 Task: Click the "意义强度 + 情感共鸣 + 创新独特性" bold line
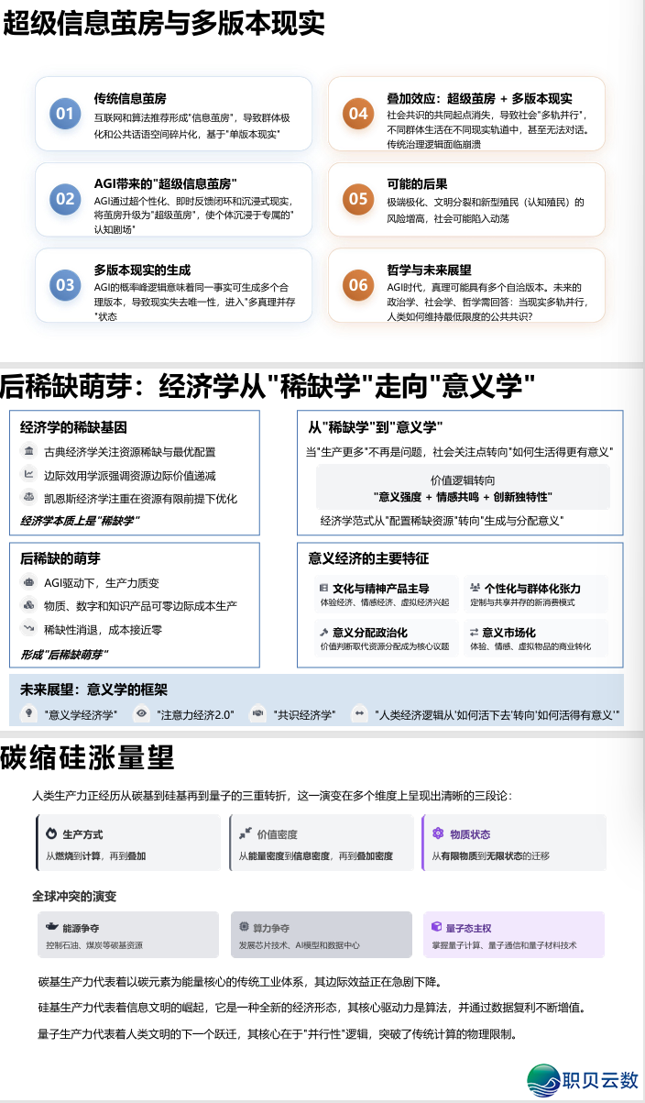[x=463, y=497]
